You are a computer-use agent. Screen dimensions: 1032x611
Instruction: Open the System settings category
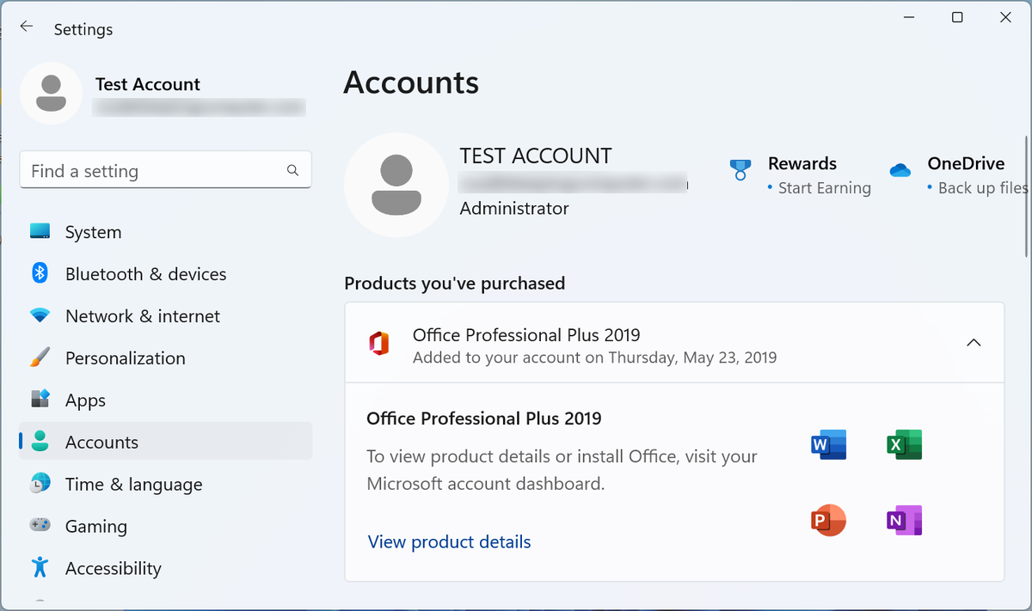tap(93, 232)
